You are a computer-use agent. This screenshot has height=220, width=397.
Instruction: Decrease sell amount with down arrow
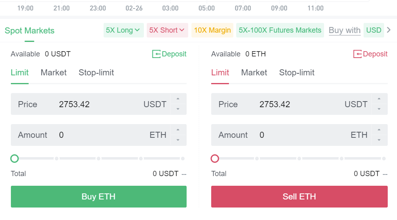click(x=379, y=140)
